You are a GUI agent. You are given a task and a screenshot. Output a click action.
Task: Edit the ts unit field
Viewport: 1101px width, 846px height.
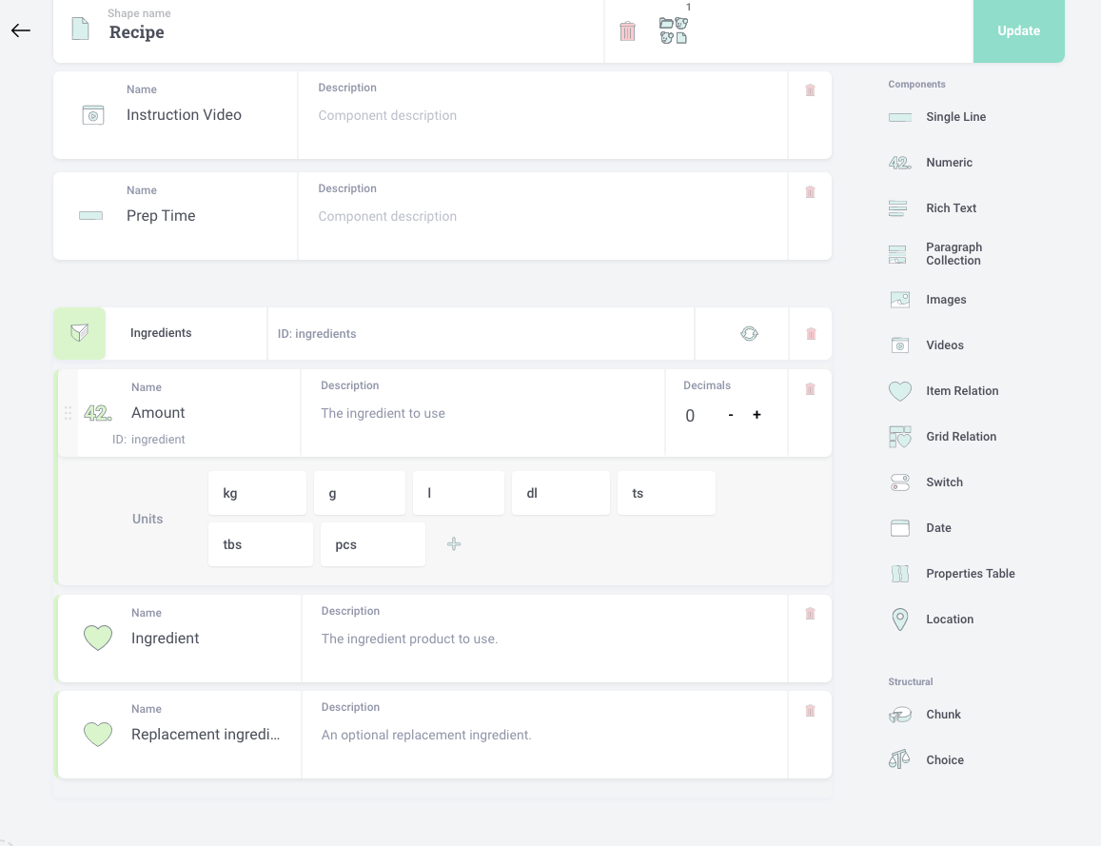(666, 493)
